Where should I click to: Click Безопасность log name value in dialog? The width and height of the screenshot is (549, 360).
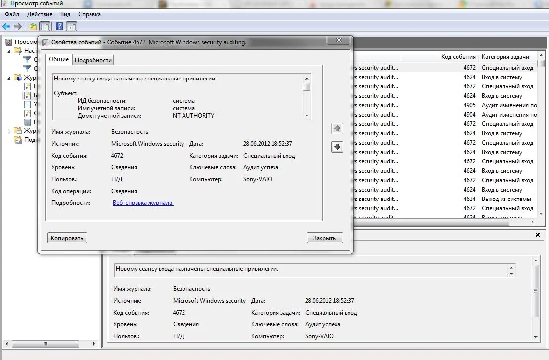coord(130,132)
